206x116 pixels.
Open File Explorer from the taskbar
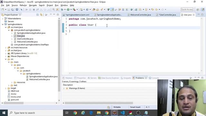pyautogui.click(x=99, y=113)
